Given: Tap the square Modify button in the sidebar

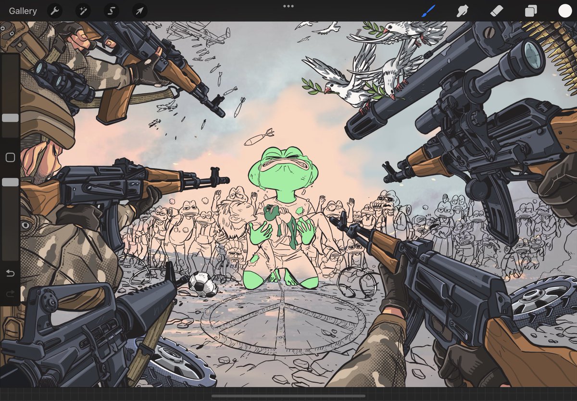Looking at the screenshot, I should tap(10, 157).
